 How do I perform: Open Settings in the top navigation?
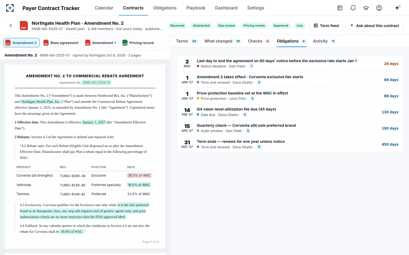(256, 8)
